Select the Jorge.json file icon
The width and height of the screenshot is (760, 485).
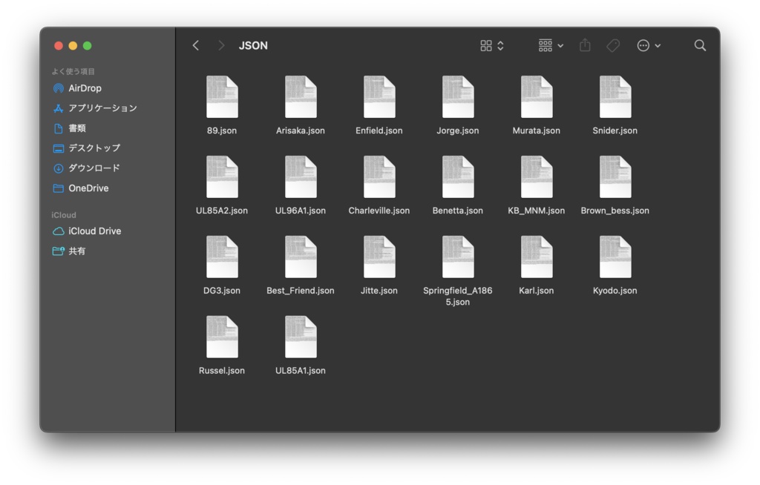457,97
